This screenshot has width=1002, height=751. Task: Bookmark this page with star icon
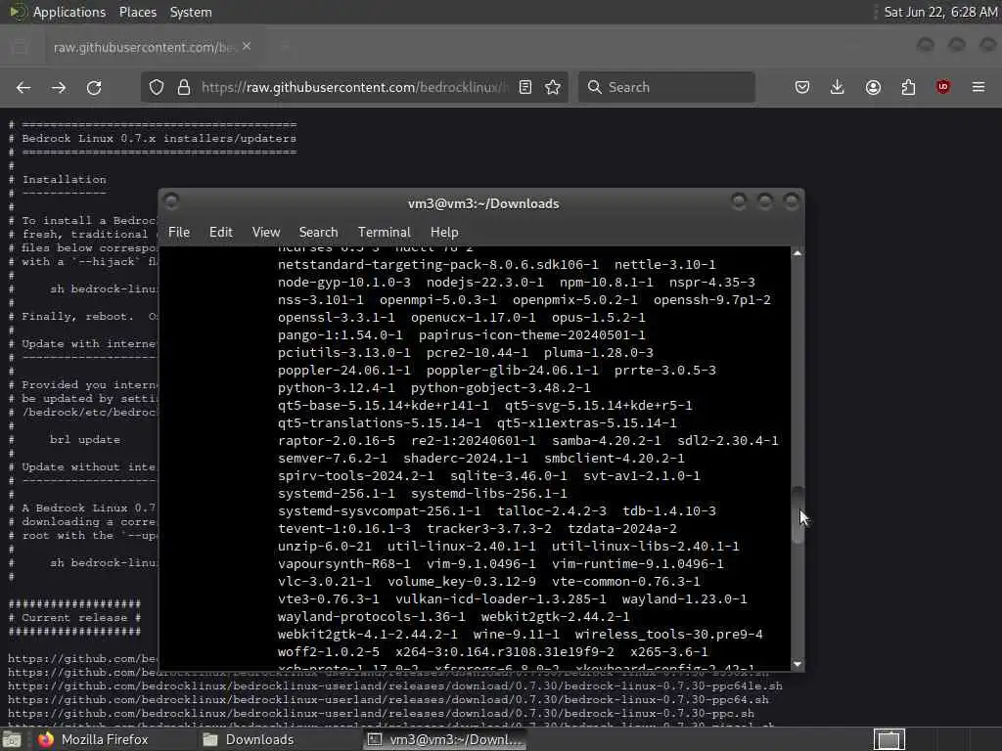pos(553,87)
